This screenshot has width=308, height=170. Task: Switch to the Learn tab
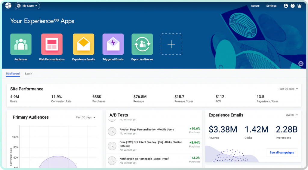click(29, 74)
